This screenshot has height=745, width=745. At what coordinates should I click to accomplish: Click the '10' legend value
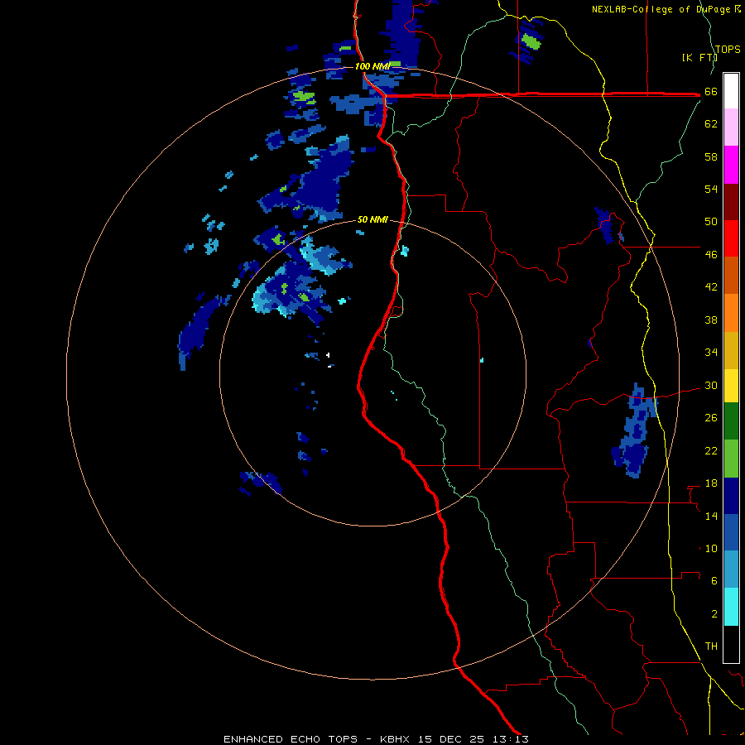coord(711,548)
